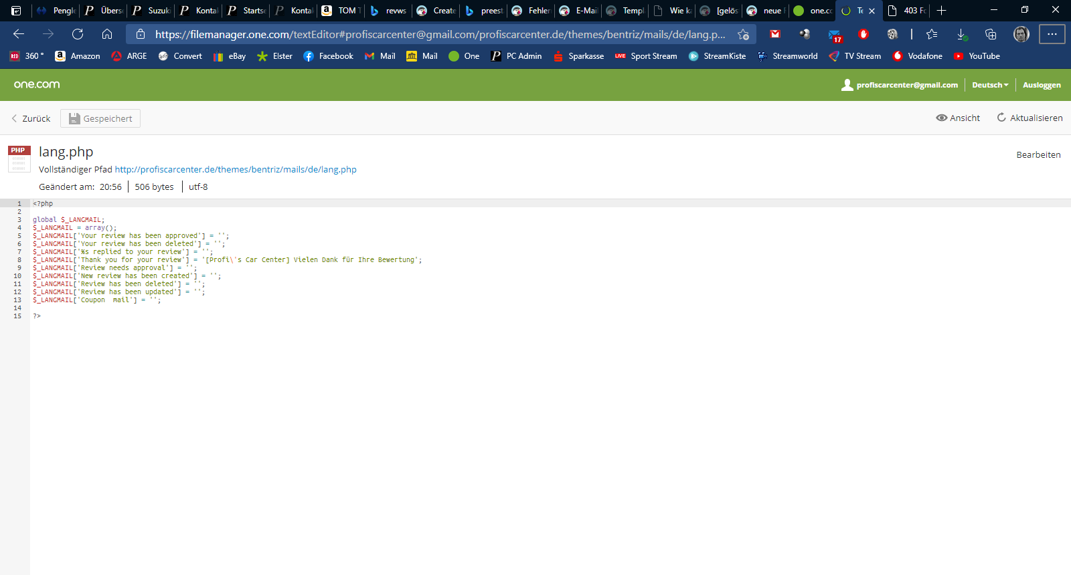Open the PC Admin bookmark

[516, 56]
